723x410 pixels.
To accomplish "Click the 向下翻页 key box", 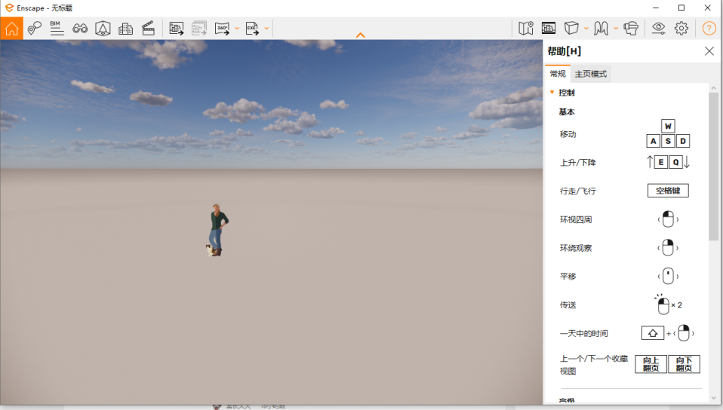I will point(685,364).
